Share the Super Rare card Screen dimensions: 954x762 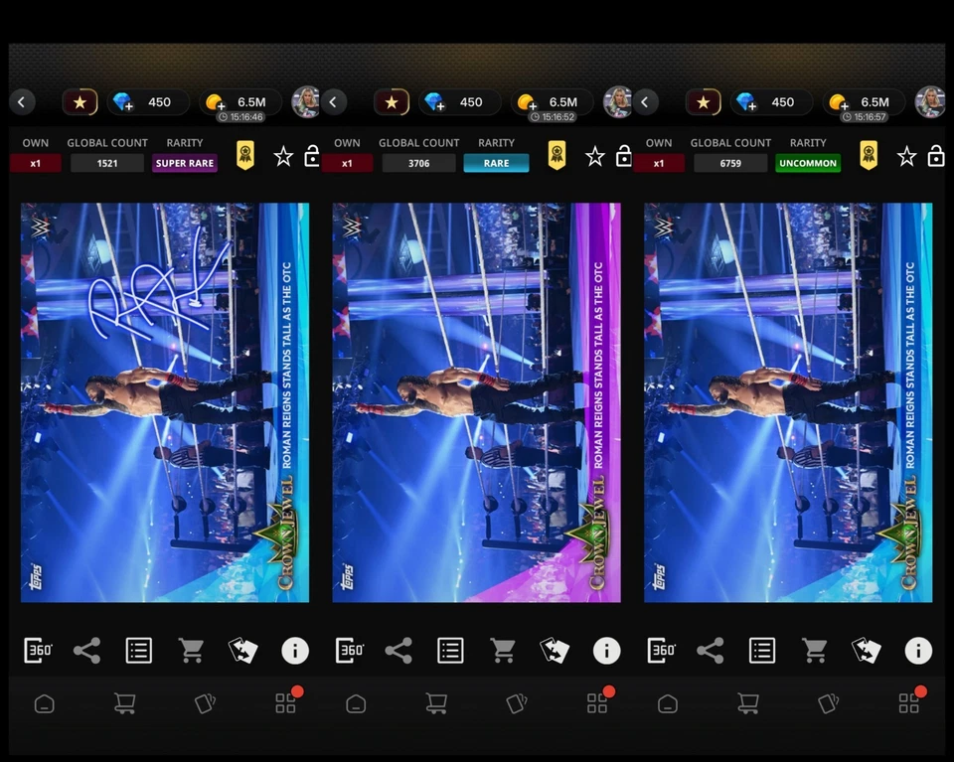87,650
